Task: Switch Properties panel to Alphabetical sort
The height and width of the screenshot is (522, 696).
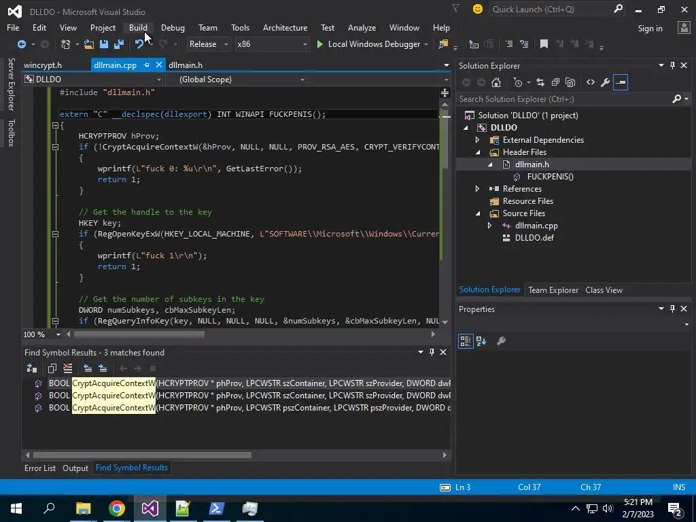Action: tap(481, 341)
